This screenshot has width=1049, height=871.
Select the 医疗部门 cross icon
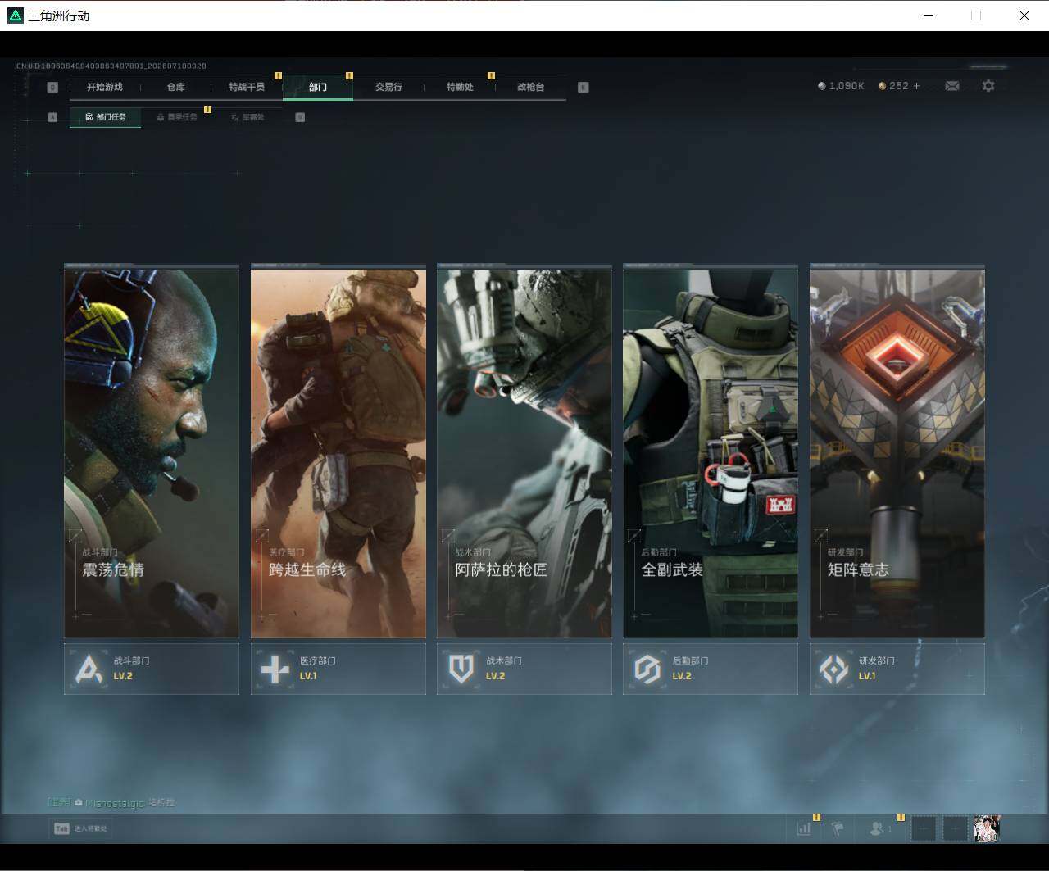point(275,669)
